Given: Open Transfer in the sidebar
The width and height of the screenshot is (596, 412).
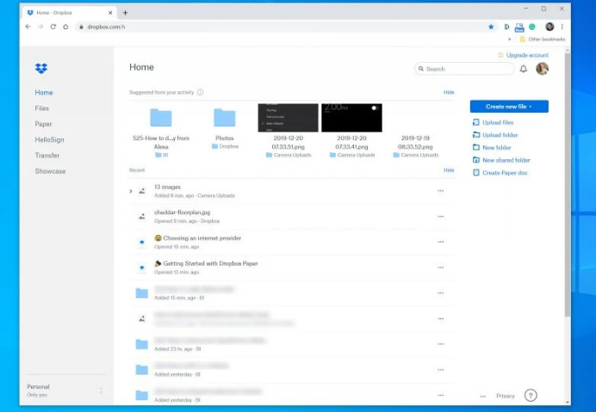Looking at the screenshot, I should tap(47, 156).
